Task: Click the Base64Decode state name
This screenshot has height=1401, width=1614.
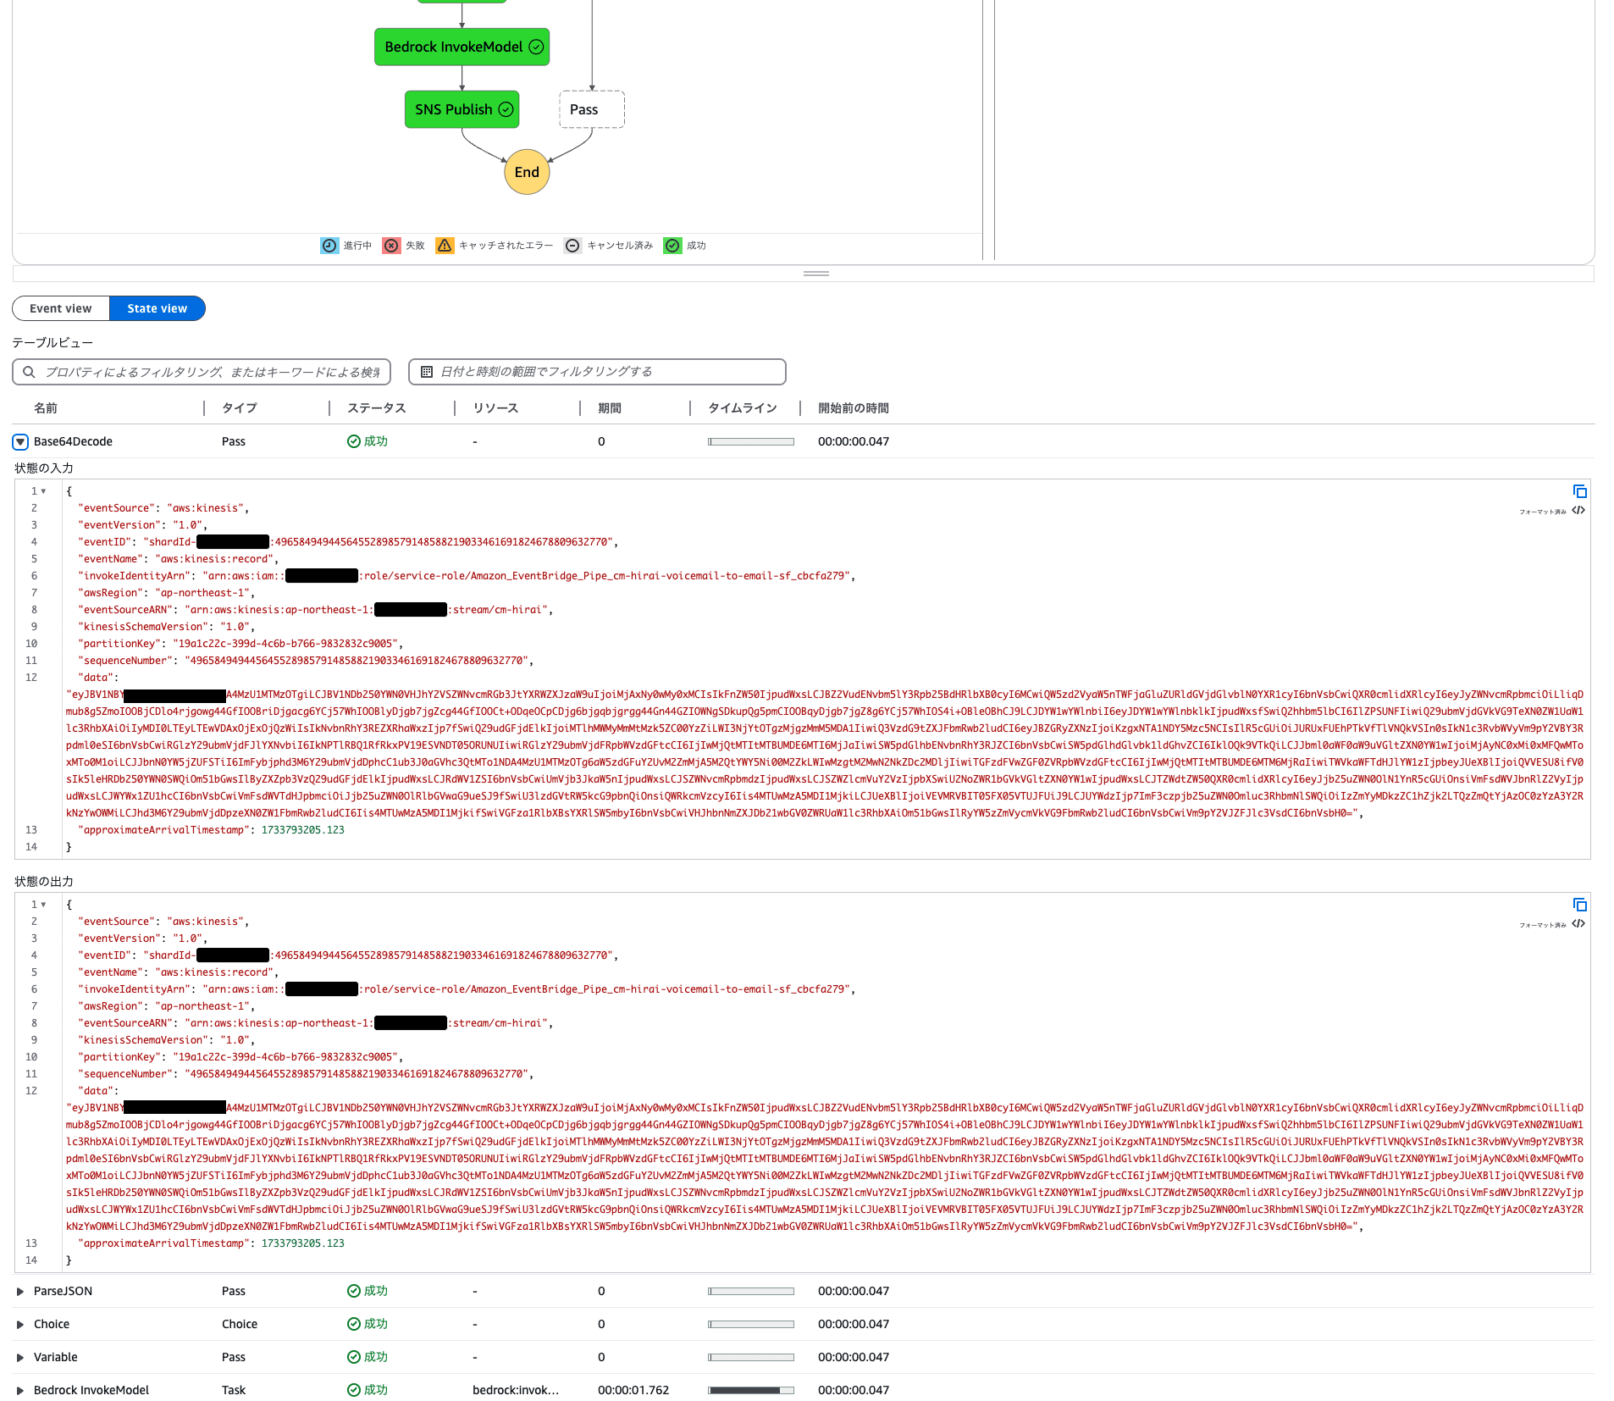Action: click(73, 441)
